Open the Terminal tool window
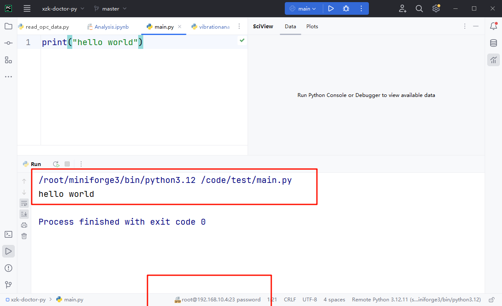 tap(8, 234)
